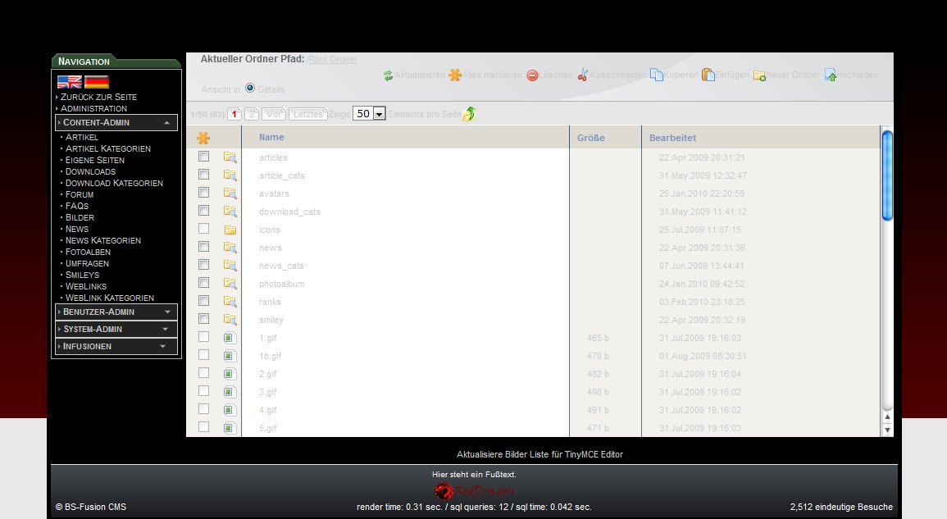This screenshot has height=519, width=947.
Task: Select the Details view radio button
Action: (x=250, y=89)
